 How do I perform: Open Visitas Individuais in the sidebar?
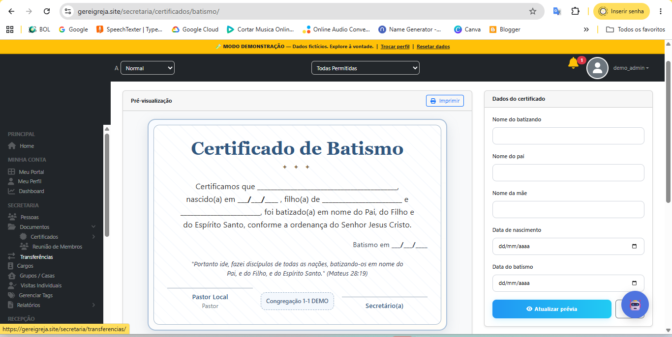pos(35,285)
